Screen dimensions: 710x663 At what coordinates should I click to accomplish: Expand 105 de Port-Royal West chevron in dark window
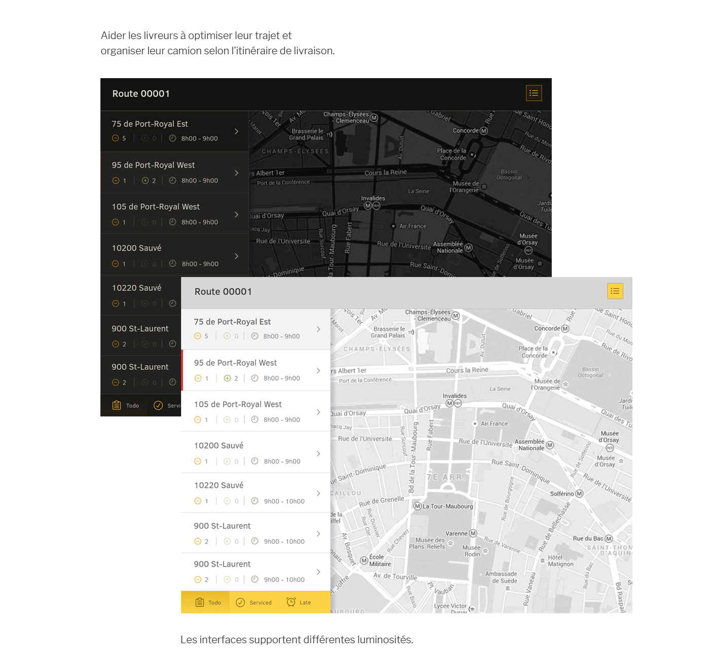tap(236, 215)
